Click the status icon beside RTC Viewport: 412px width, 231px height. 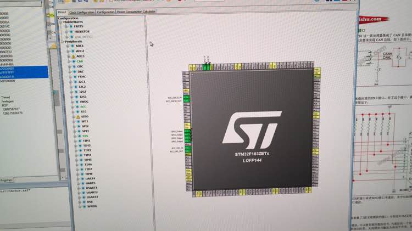pyautogui.click(x=78, y=112)
